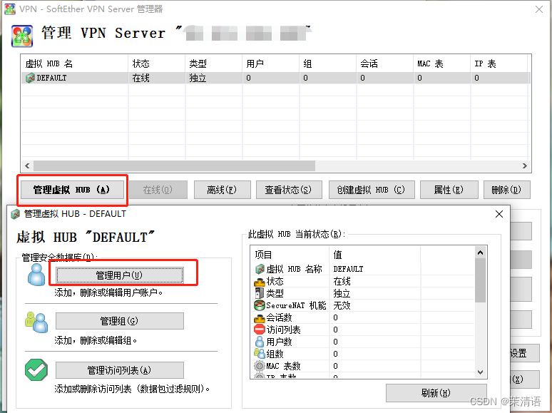Click the 虚拟 HUB 名 column header
This screenshot has width=552, height=413.
(x=74, y=63)
